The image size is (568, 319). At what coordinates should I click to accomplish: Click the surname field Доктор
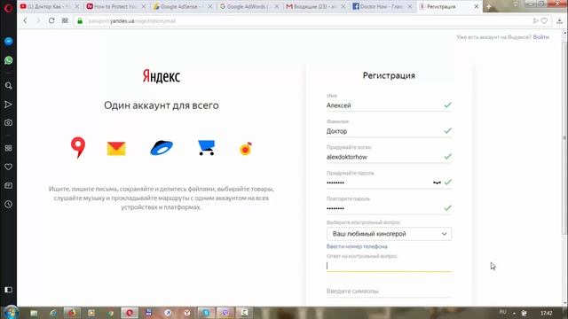point(389,131)
